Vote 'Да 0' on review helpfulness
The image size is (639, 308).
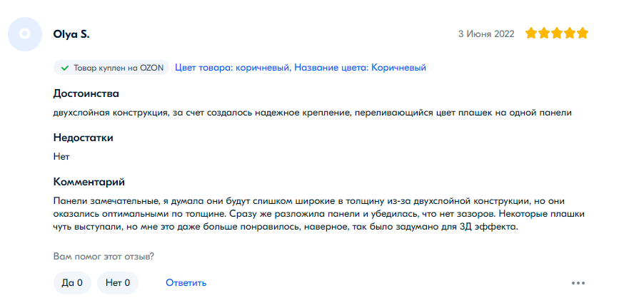(x=72, y=283)
